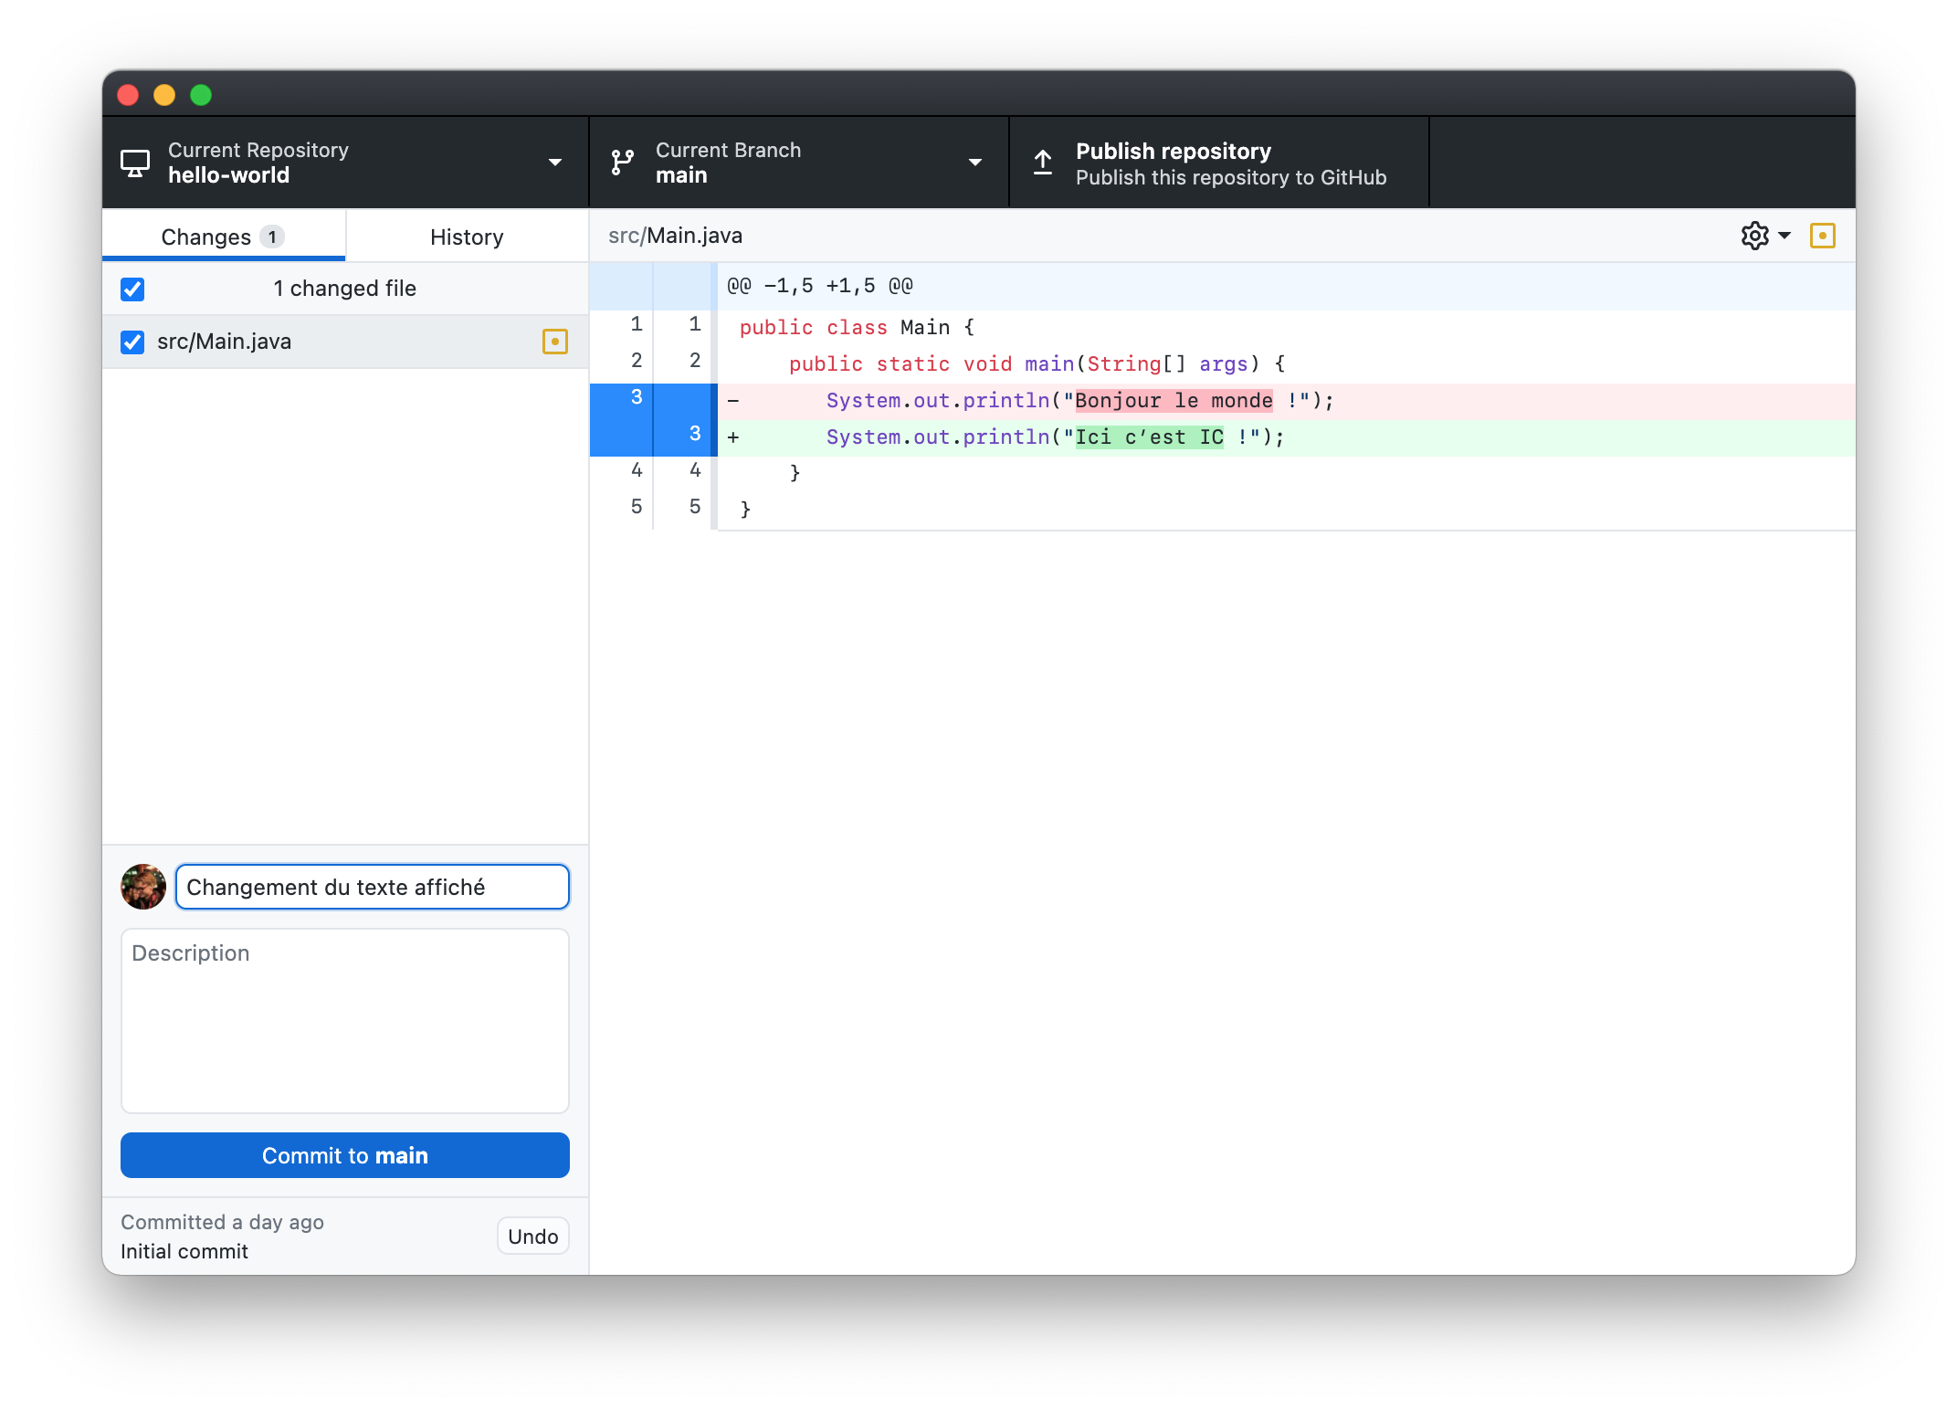
Task: Click the orange dot indicator on src/Main.java
Action: tap(555, 341)
